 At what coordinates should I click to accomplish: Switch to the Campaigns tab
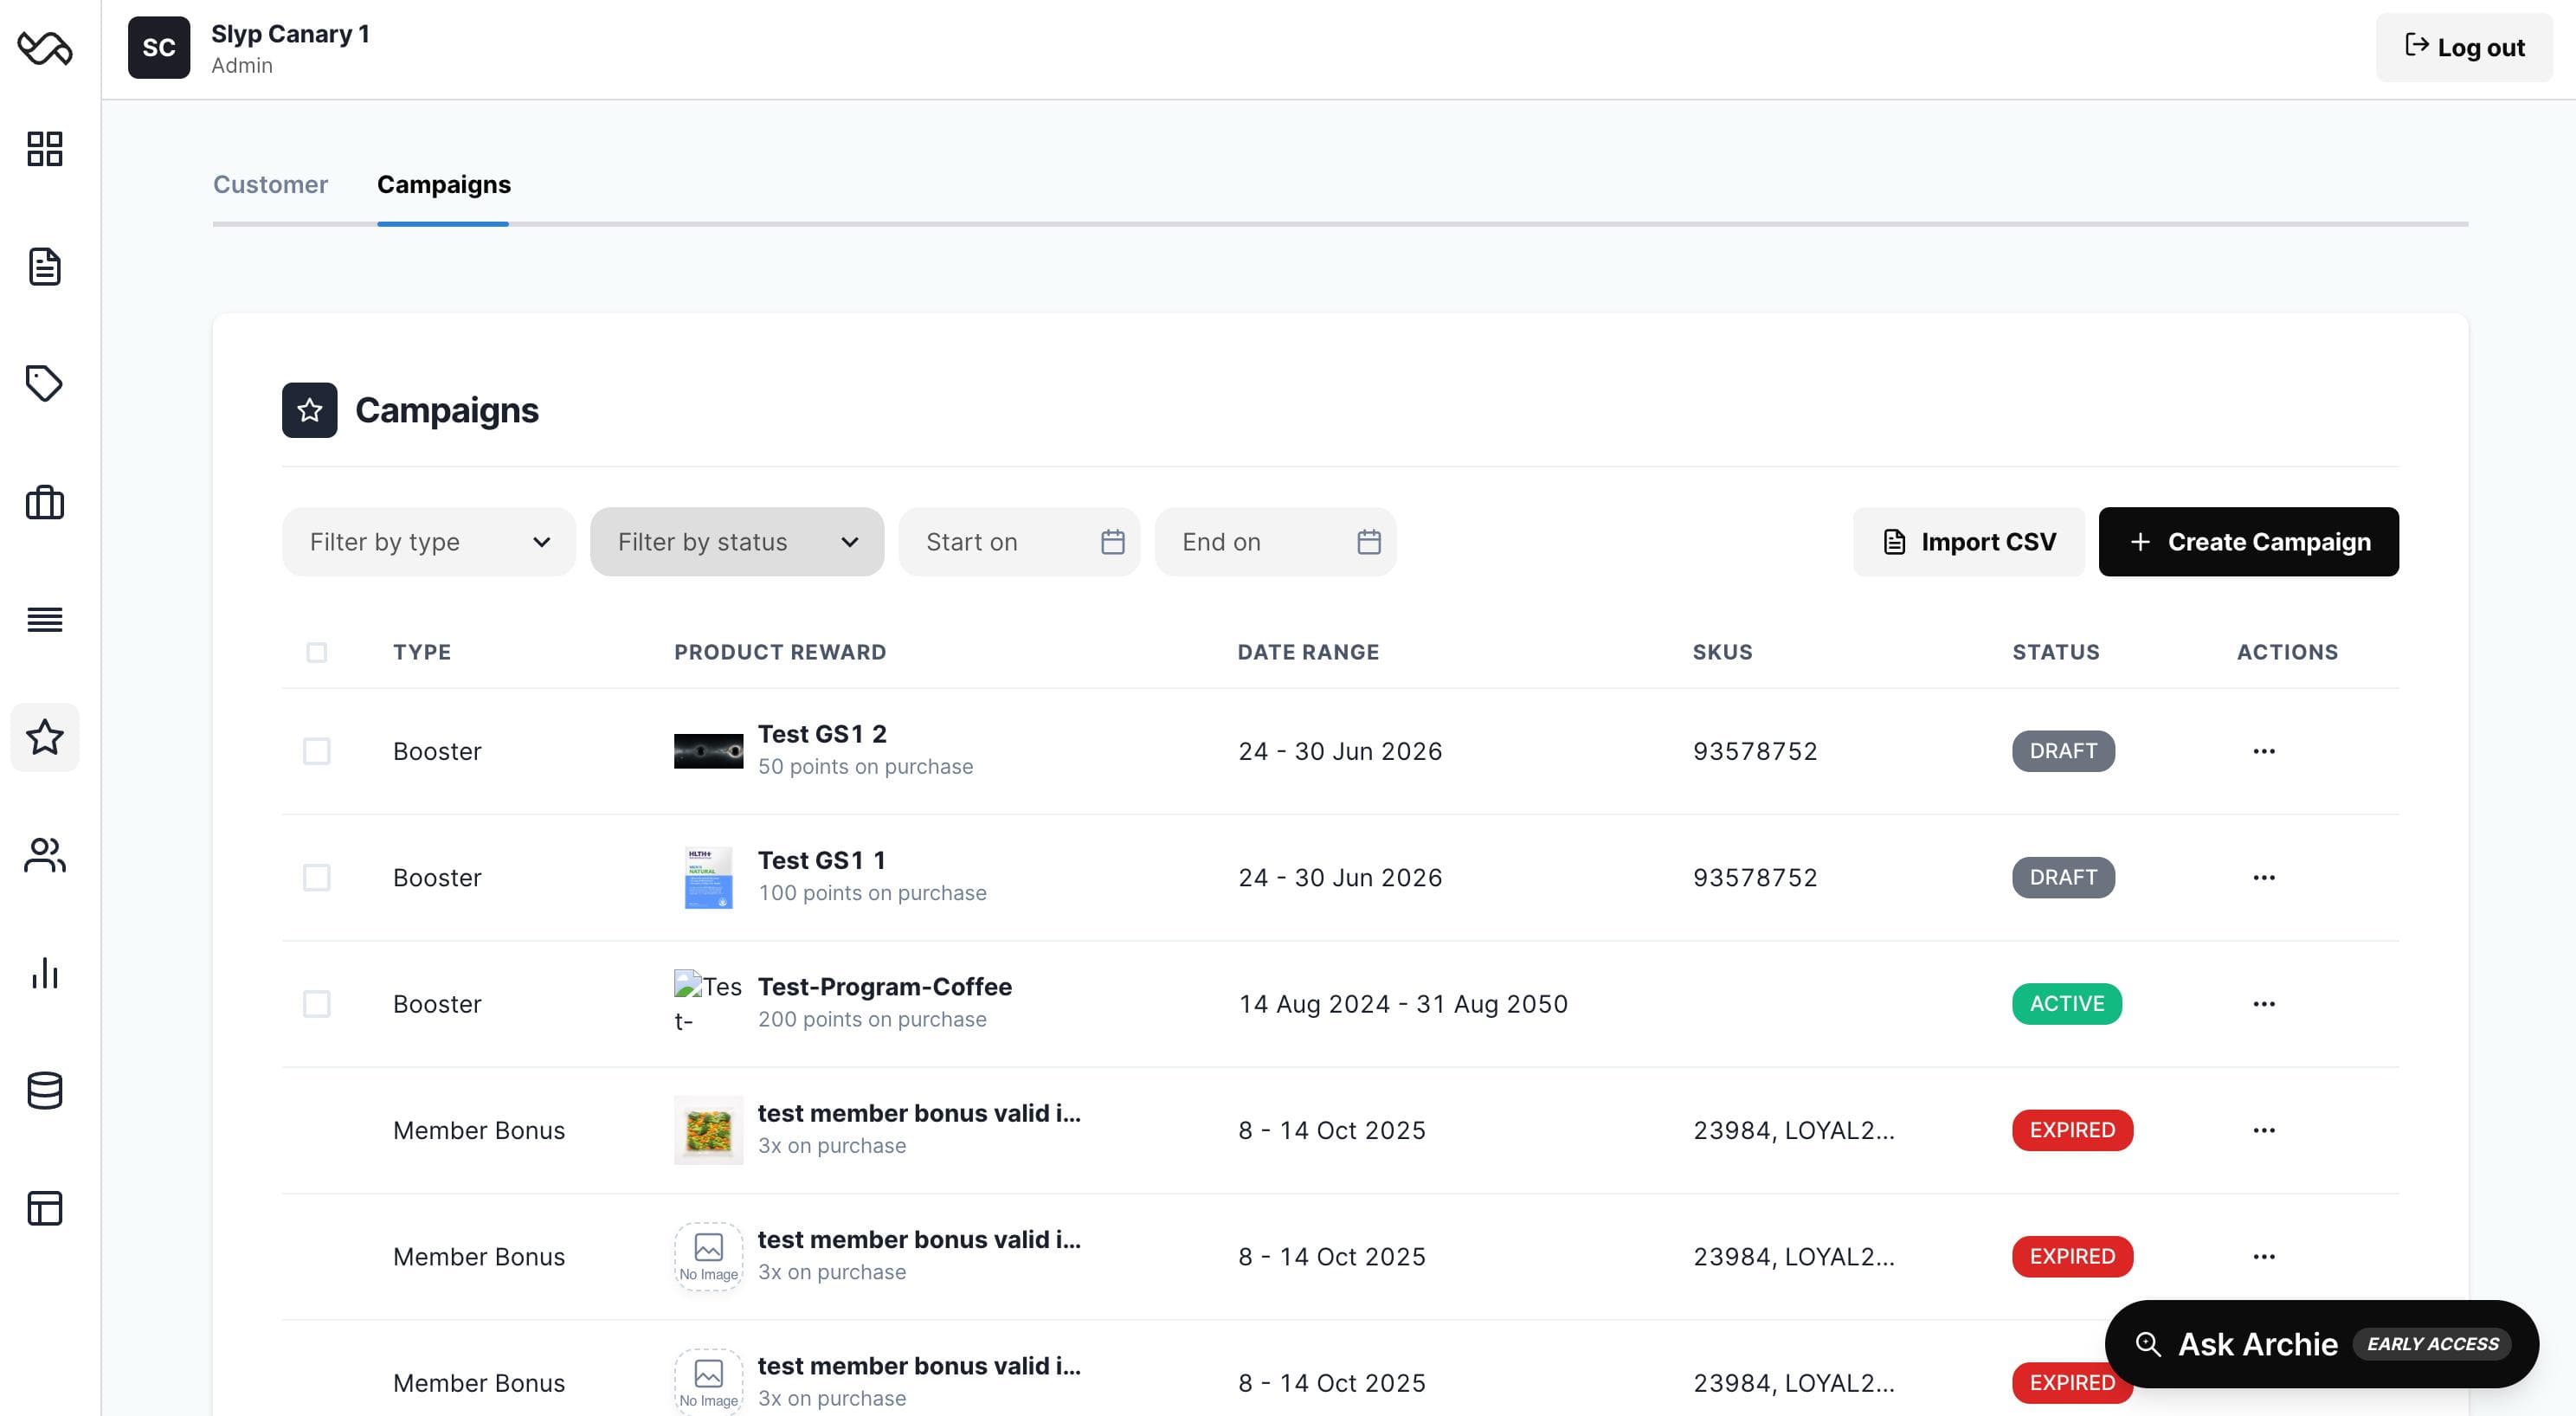[444, 184]
